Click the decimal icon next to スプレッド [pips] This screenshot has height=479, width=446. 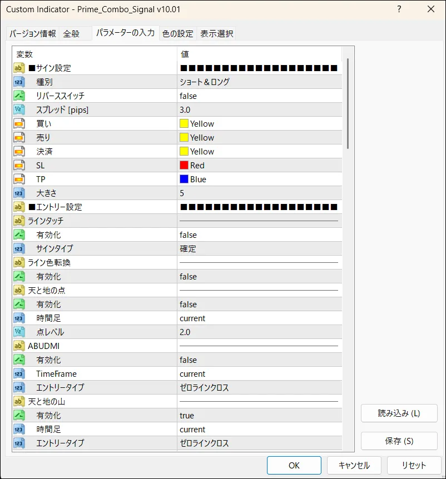coord(19,110)
